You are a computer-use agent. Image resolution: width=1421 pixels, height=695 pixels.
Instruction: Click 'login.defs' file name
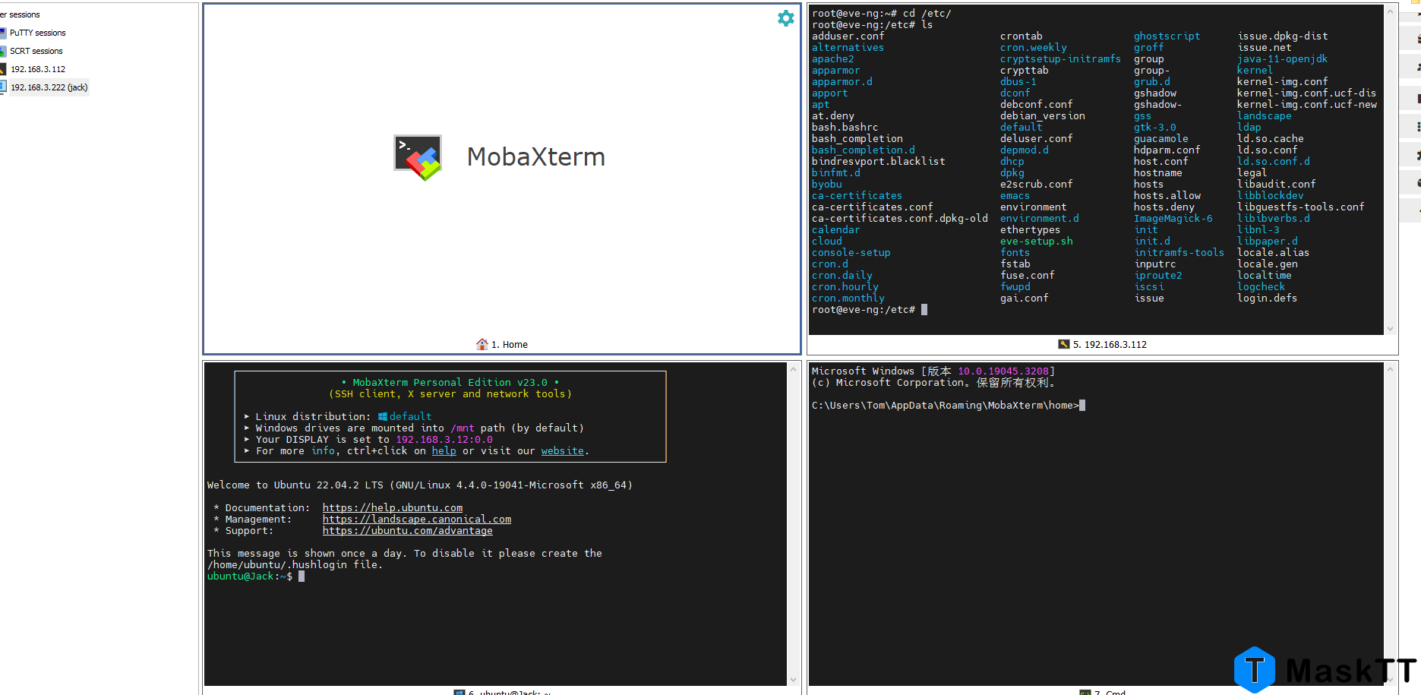pos(1268,298)
